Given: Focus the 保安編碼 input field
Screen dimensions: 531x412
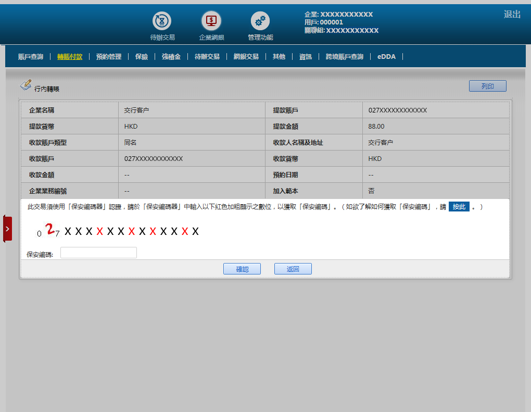Looking at the screenshot, I should click(x=98, y=253).
